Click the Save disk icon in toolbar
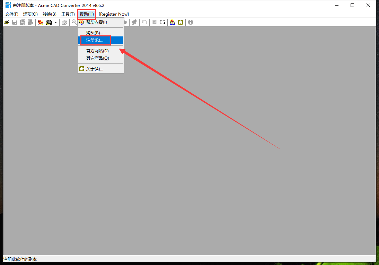Screen dimensions: 379x265 tap(15, 22)
